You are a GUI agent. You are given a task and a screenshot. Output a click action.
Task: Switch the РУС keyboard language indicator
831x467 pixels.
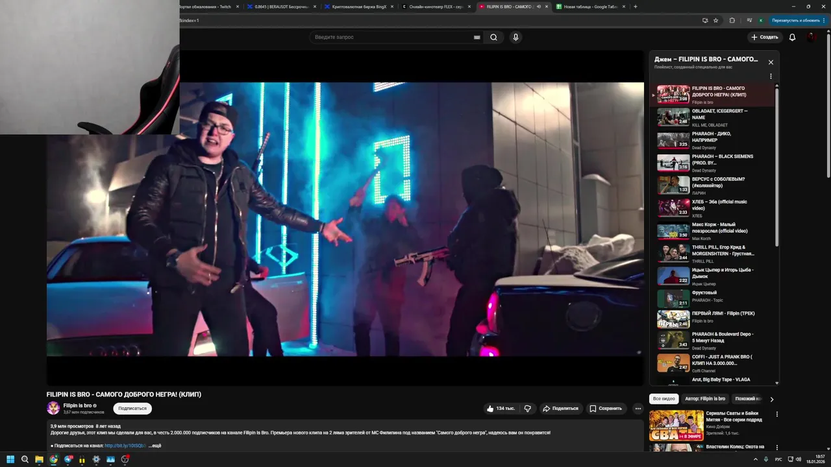click(778, 459)
